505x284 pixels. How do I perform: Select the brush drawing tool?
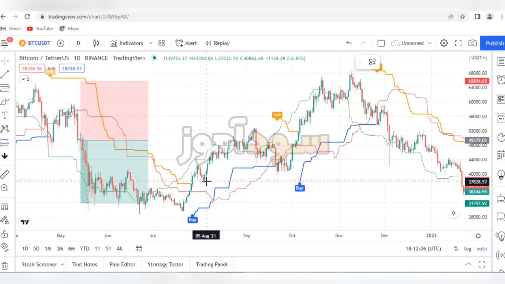[5, 101]
